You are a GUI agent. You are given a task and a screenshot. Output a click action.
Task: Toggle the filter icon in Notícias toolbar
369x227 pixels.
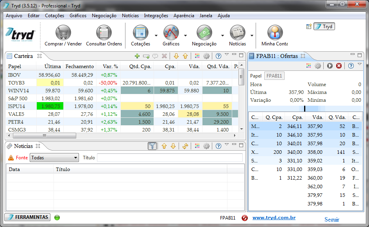click(x=152, y=146)
